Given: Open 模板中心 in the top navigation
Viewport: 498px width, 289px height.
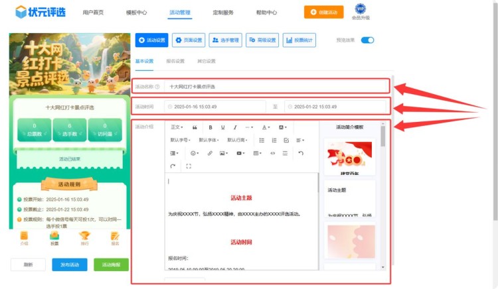Looking at the screenshot, I should click(x=136, y=12).
